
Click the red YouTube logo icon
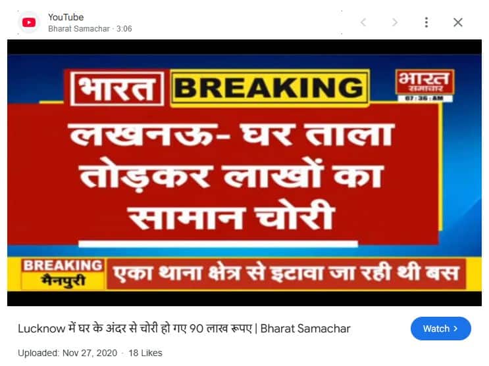[29, 22]
